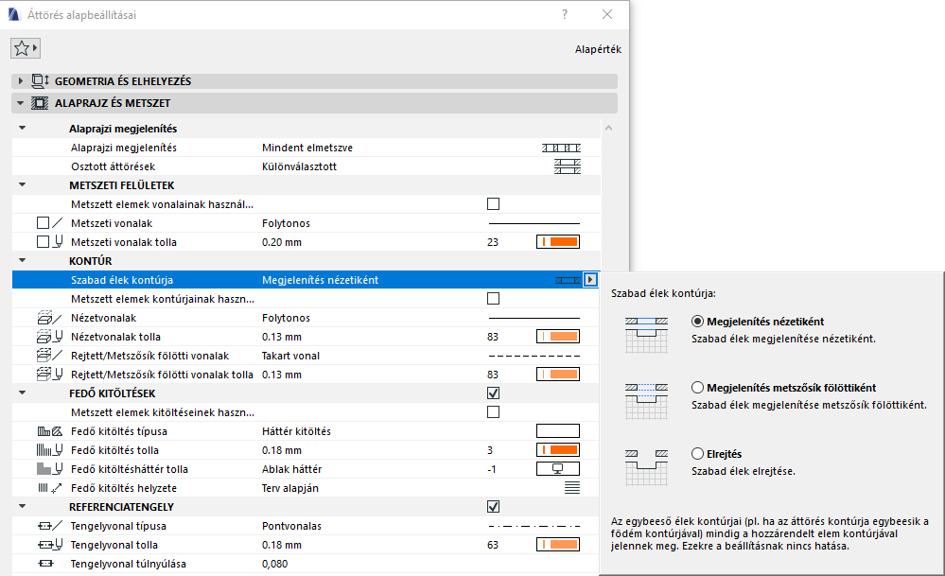
Task: Enable Metszett elemek vonalainak használata checkbox
Action: pyautogui.click(x=493, y=203)
